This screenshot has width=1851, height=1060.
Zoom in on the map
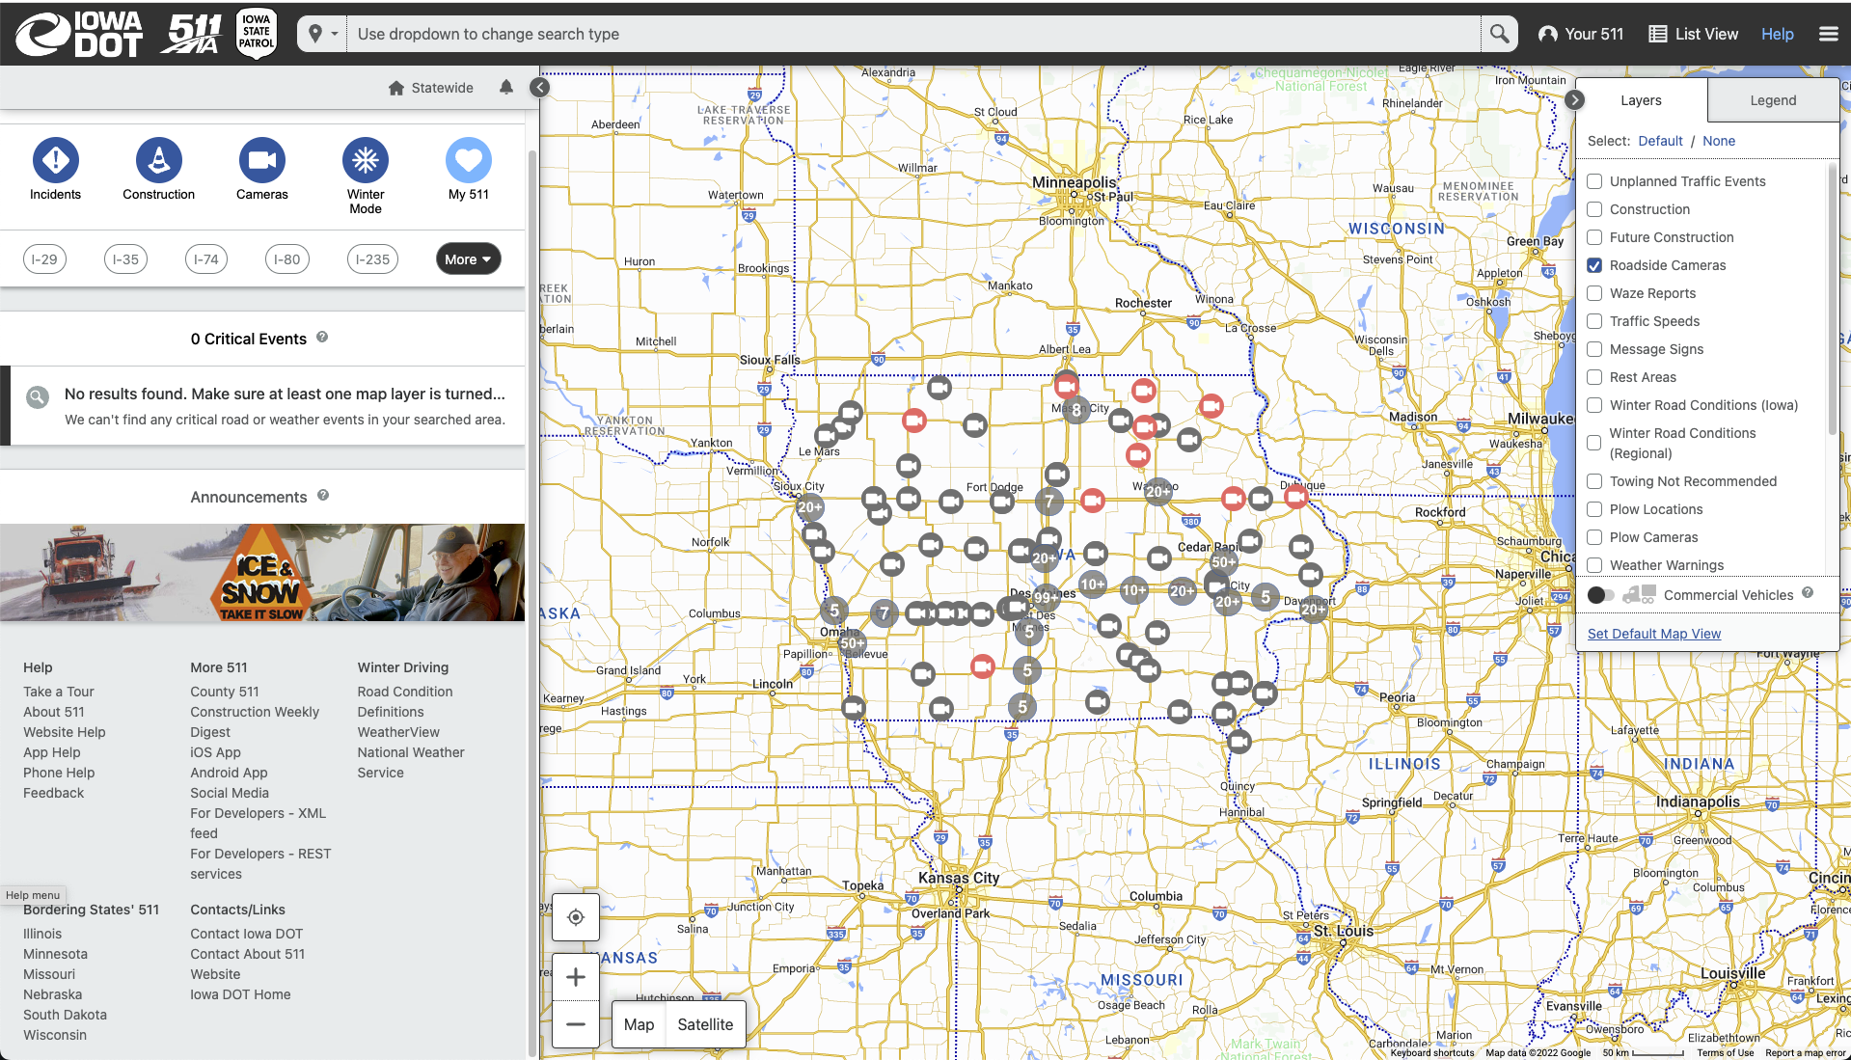[576, 977]
